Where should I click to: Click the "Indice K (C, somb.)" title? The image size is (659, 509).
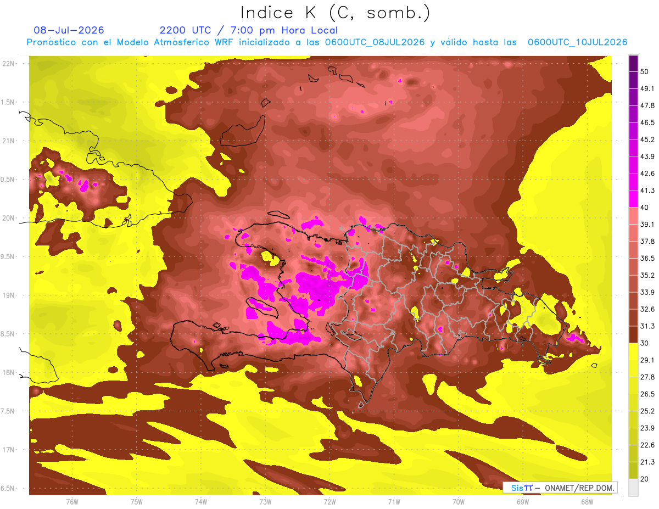pos(336,13)
